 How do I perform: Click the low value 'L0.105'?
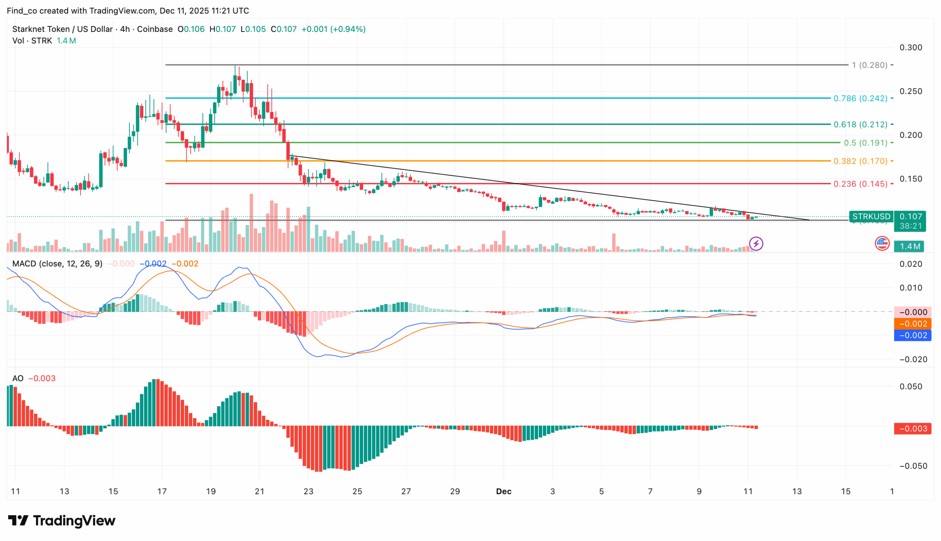pyautogui.click(x=253, y=29)
